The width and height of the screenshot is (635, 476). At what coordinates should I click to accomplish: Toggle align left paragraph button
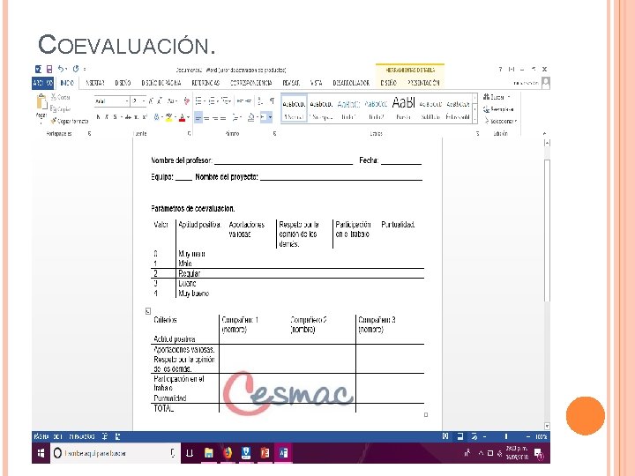point(198,118)
